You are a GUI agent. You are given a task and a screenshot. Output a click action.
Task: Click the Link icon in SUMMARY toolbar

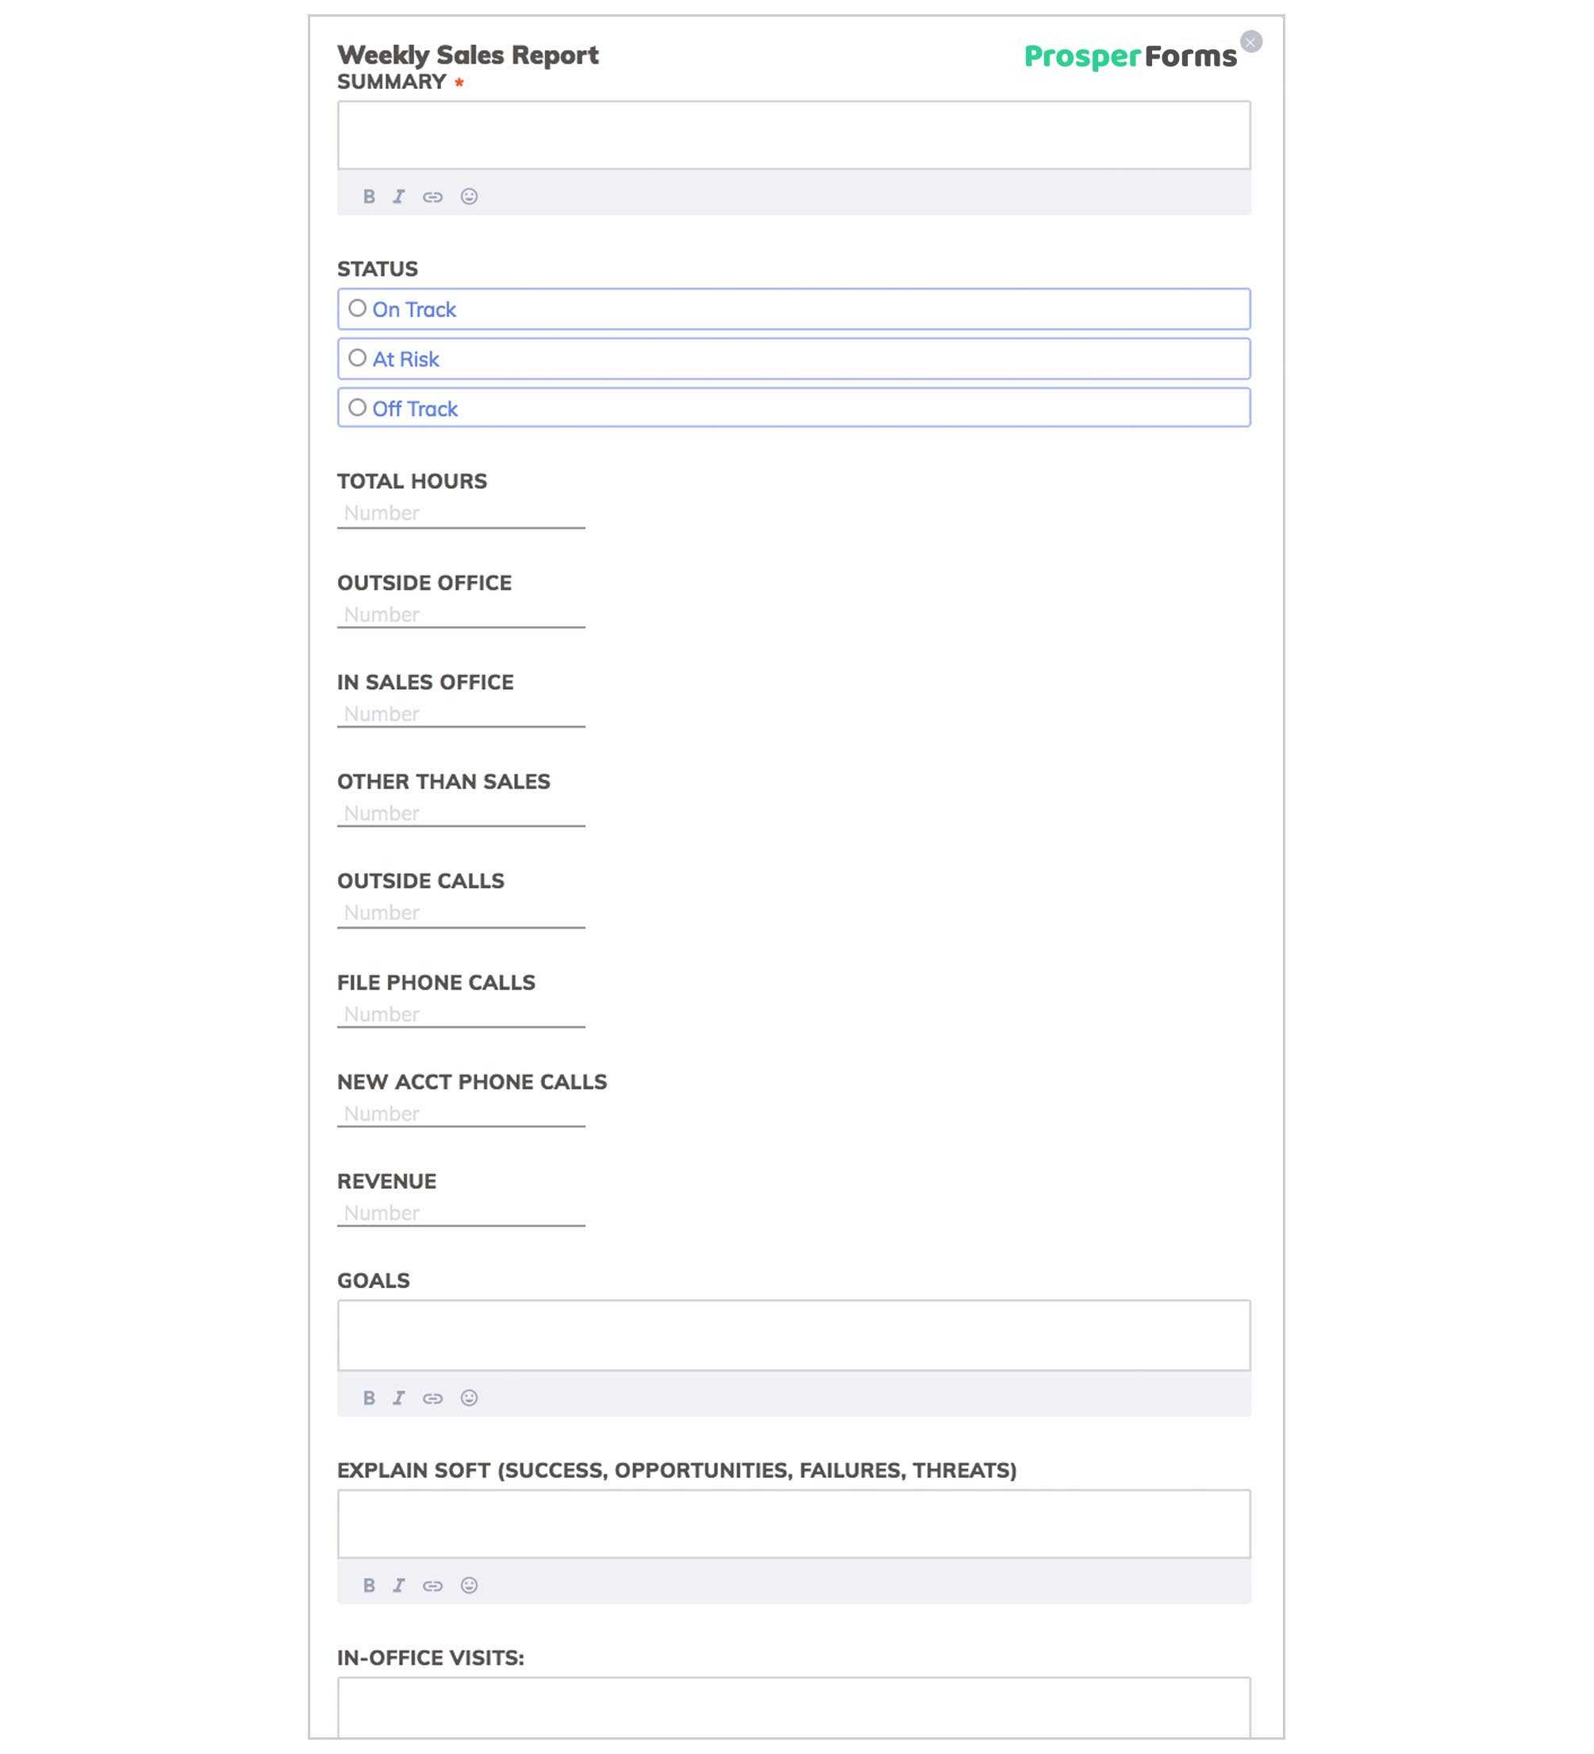[x=434, y=195]
